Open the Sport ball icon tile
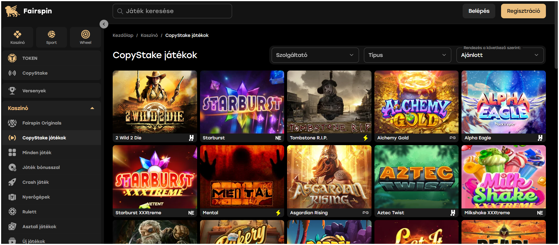This screenshot has width=559, height=245. point(52,37)
